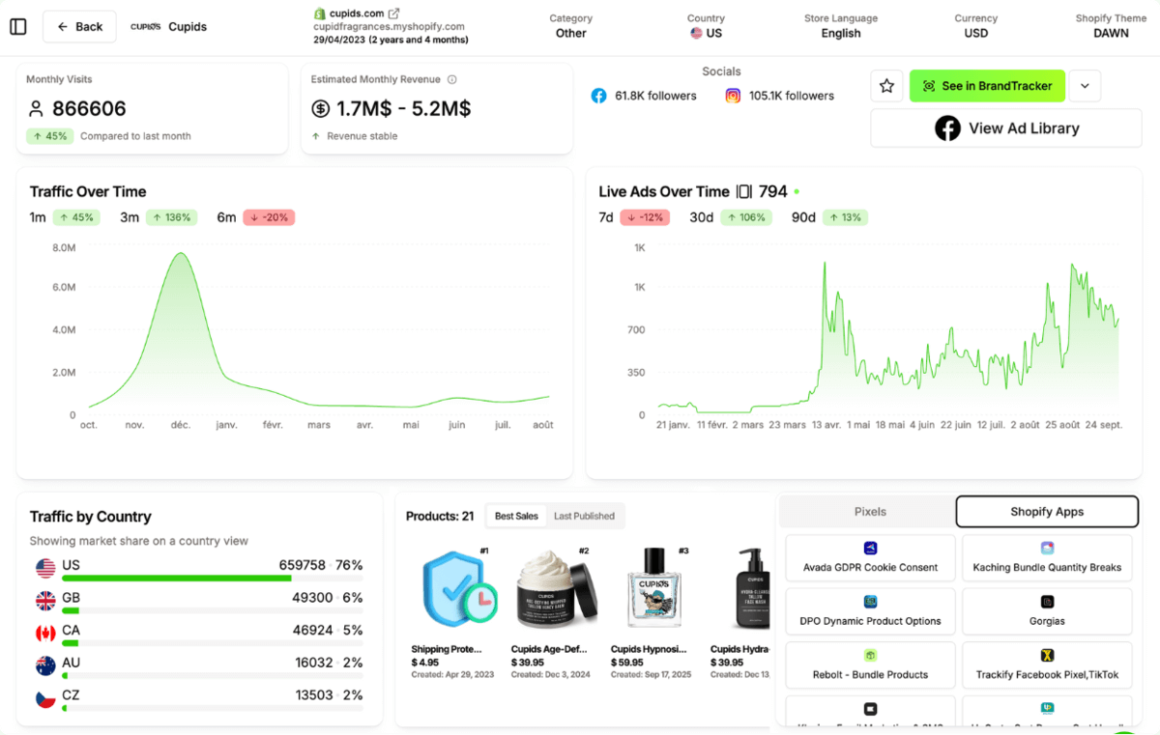This screenshot has width=1160, height=735.
Task: Open the Instagram followers icon
Action: (x=733, y=96)
